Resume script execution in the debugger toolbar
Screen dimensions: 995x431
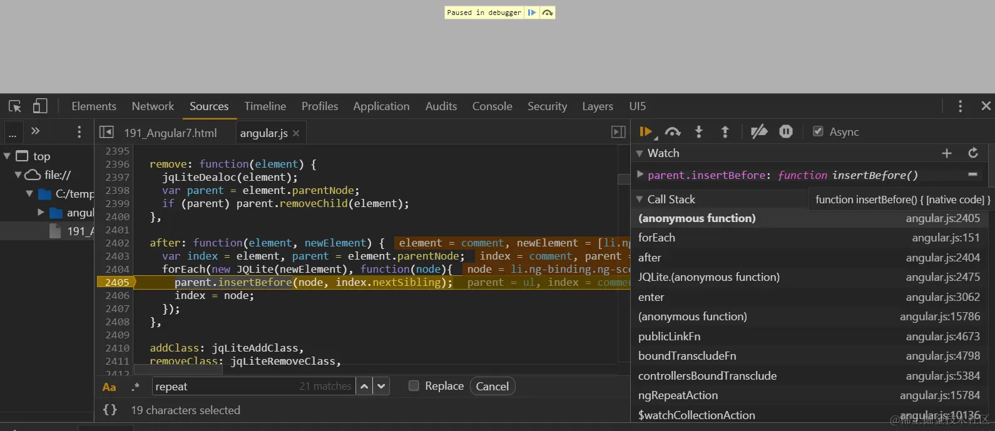(645, 132)
